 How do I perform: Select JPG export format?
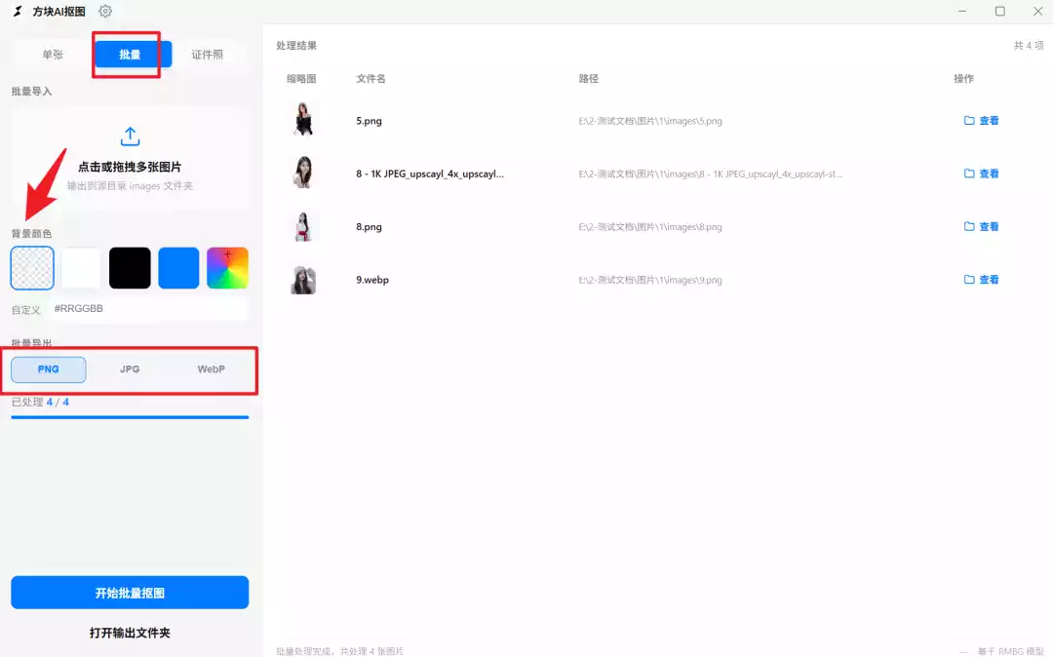click(x=130, y=369)
